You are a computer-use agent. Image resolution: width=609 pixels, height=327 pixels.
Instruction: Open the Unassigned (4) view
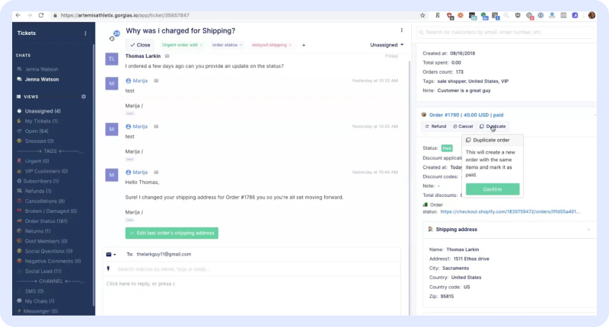pyautogui.click(x=43, y=111)
